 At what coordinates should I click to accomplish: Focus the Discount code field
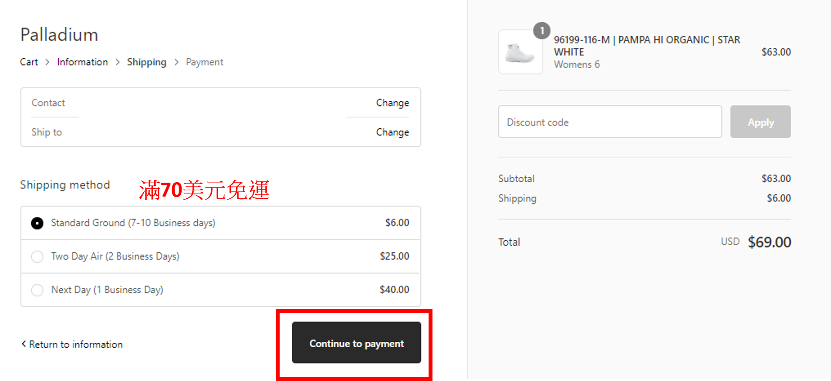610,122
